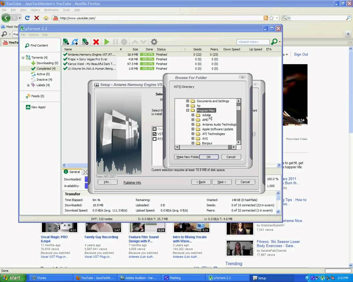
Task: Cancel the Browse For Folder dialog
Action: click(x=231, y=157)
